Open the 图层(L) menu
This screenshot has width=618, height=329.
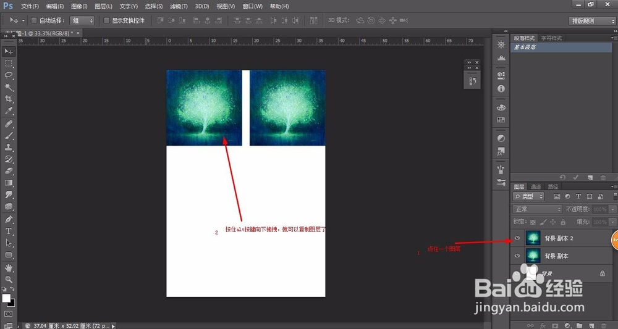tap(104, 6)
